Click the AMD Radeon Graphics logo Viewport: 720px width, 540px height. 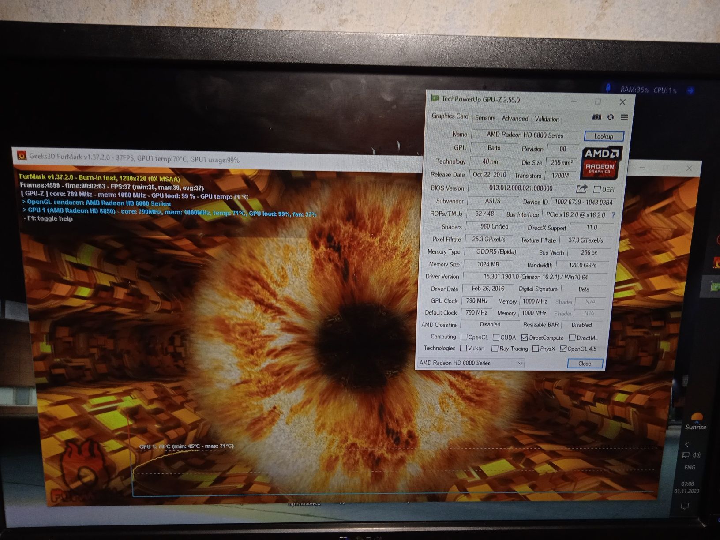coord(601,163)
